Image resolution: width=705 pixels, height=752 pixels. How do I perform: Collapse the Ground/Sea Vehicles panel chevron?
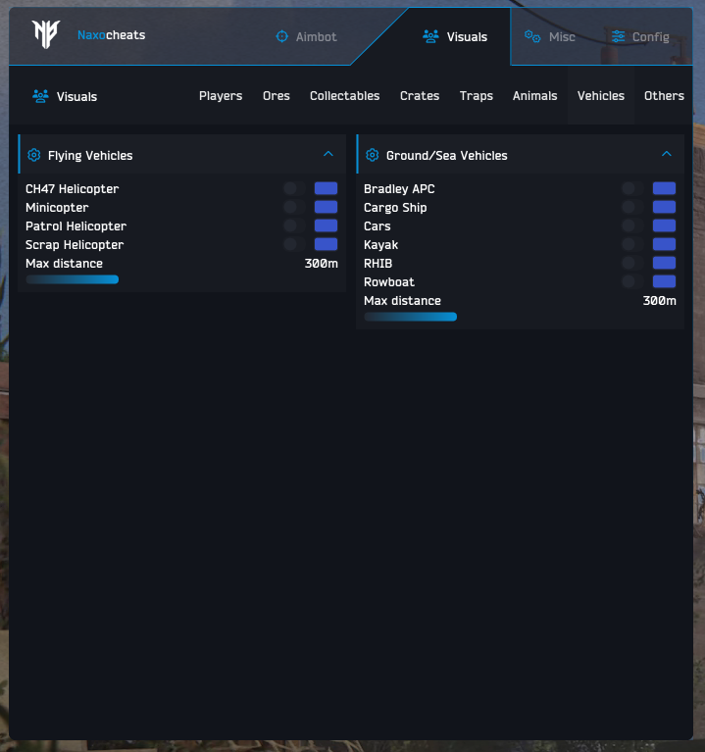(667, 154)
